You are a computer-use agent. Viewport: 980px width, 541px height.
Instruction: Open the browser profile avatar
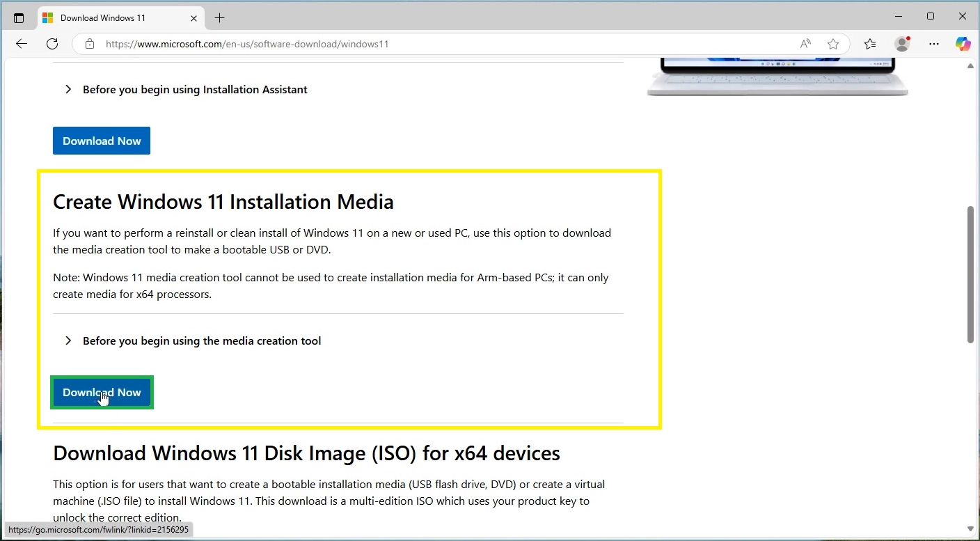(902, 44)
